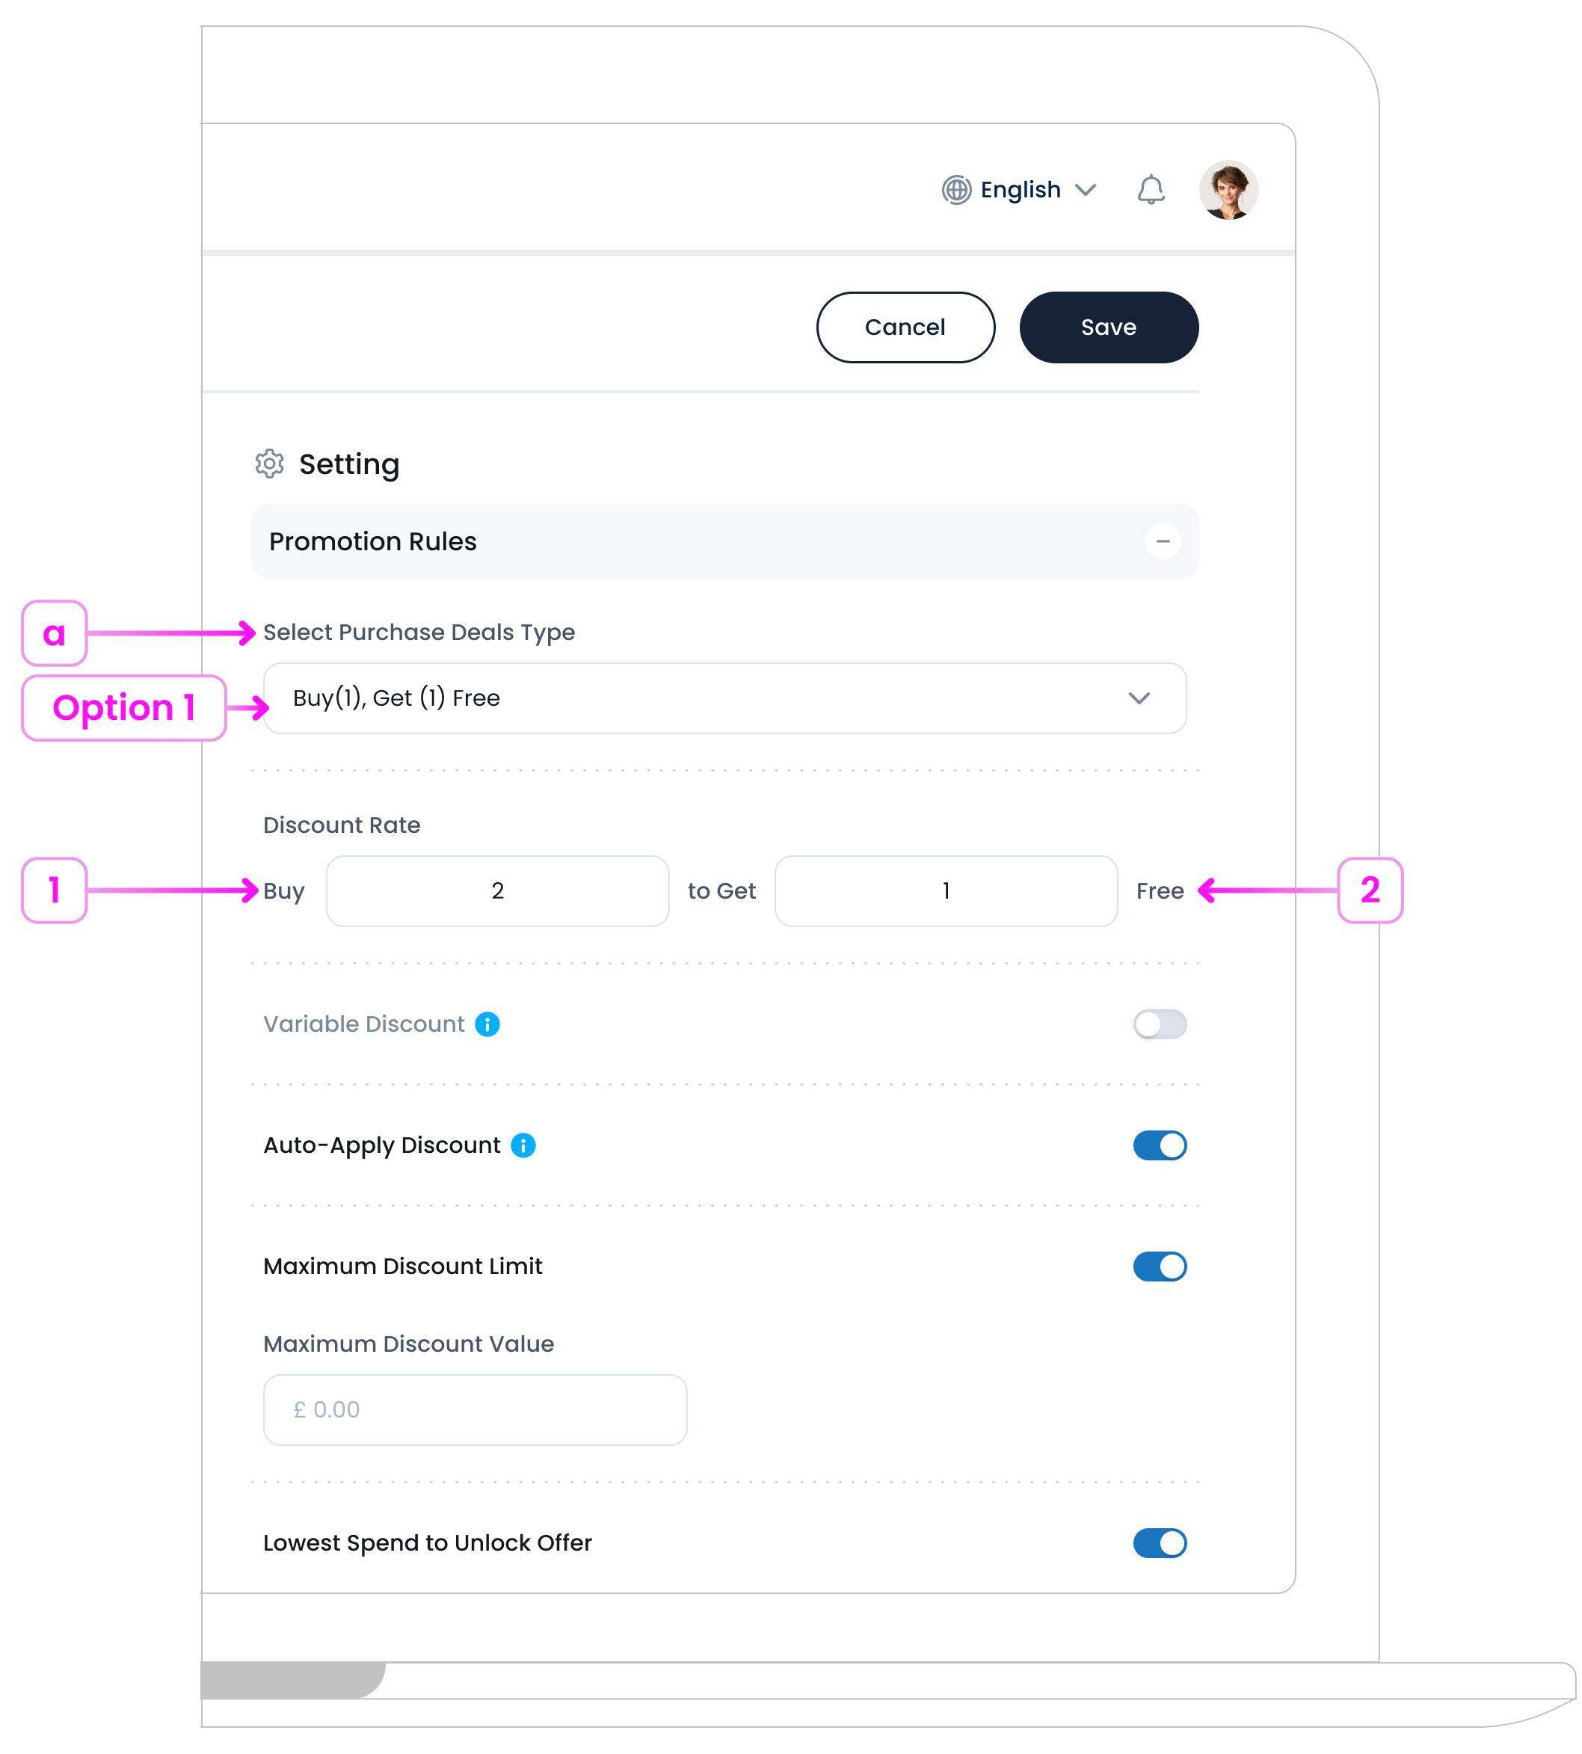Open notifications bell
The width and height of the screenshot is (1582, 1754).
[x=1150, y=189]
